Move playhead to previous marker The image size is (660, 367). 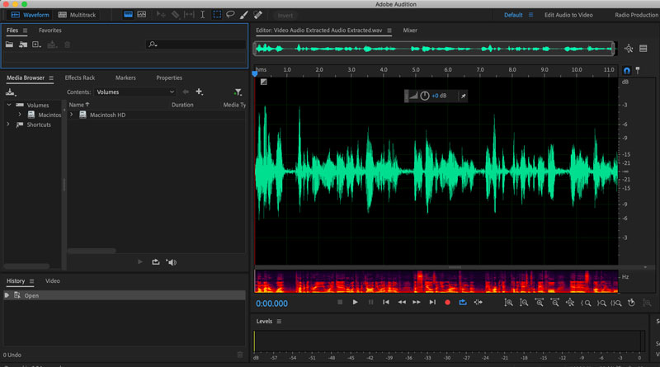point(386,302)
